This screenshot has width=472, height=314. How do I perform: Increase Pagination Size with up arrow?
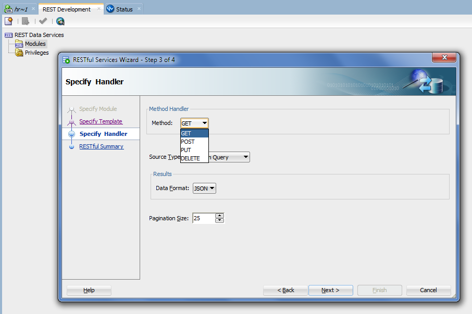[219, 216]
